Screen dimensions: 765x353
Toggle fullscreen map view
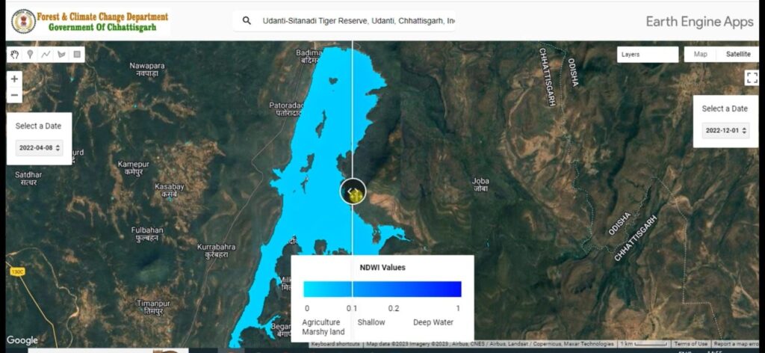point(752,78)
